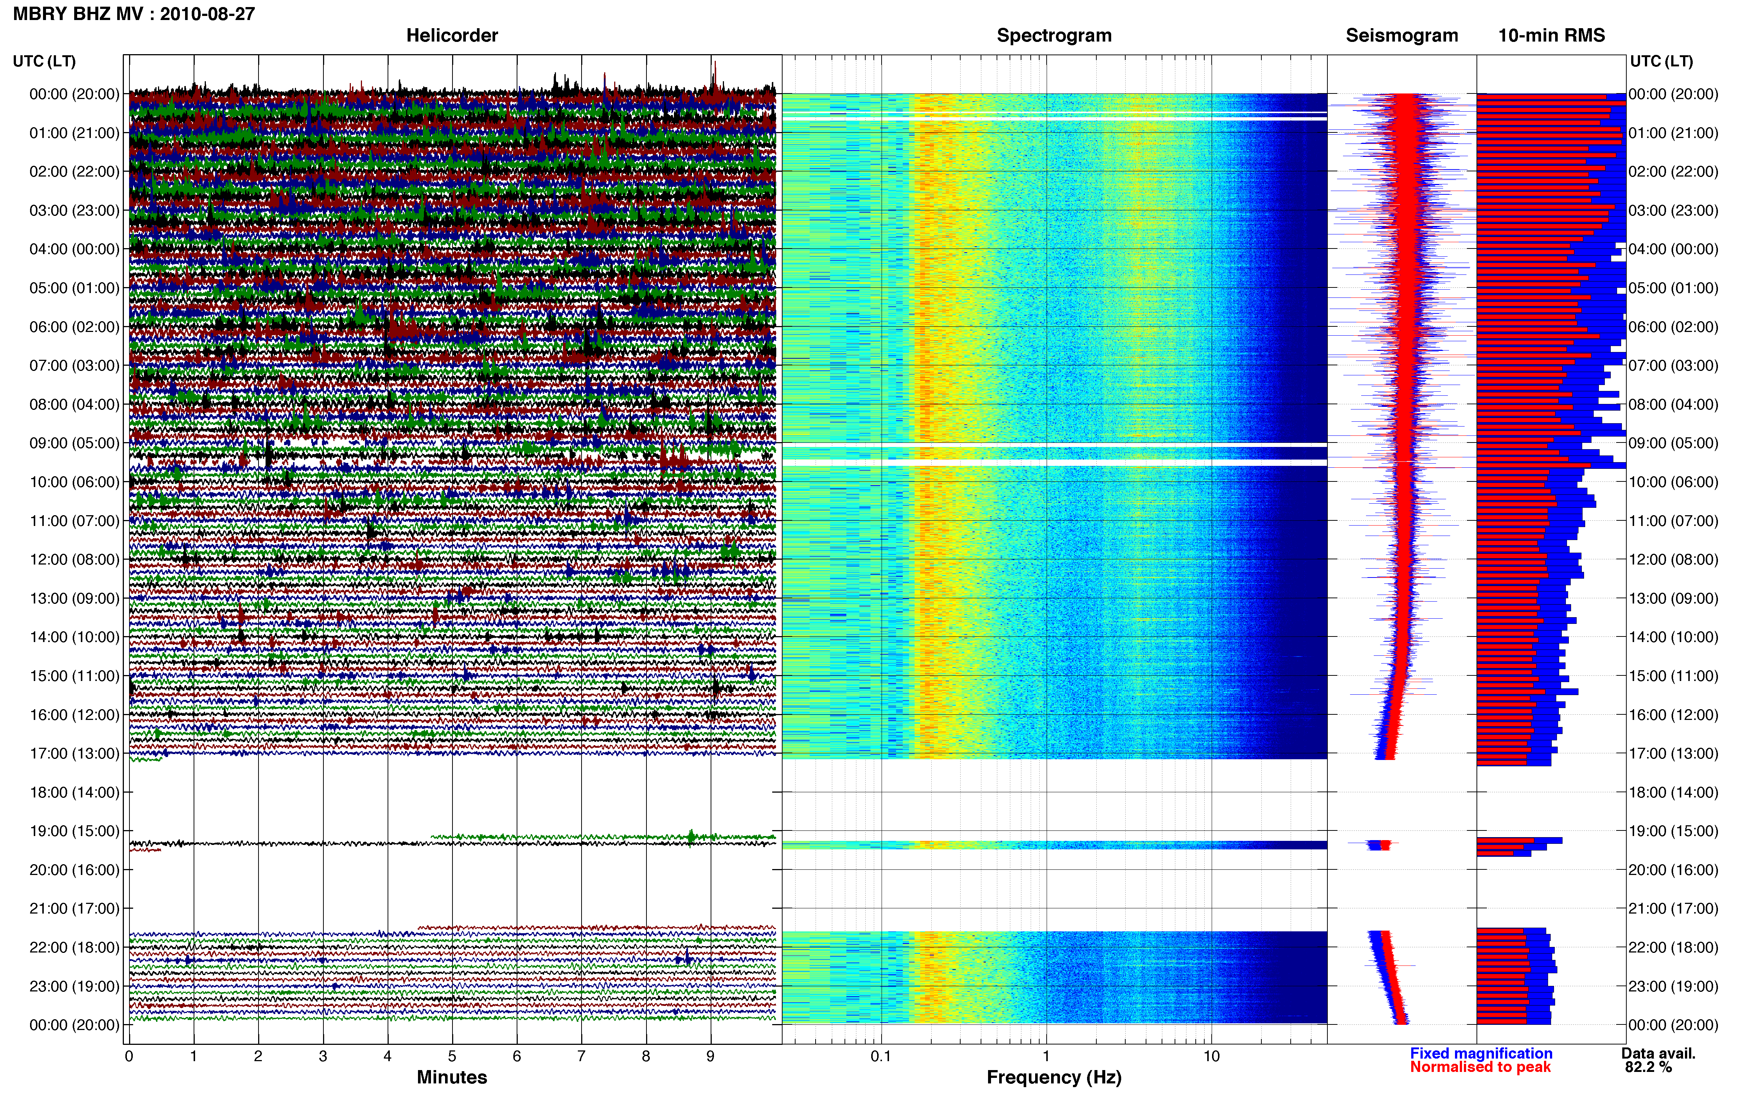Click the right '19:00 (15:00)' time label
Viewport: 1758px width, 1099px height.
pyautogui.click(x=1674, y=831)
